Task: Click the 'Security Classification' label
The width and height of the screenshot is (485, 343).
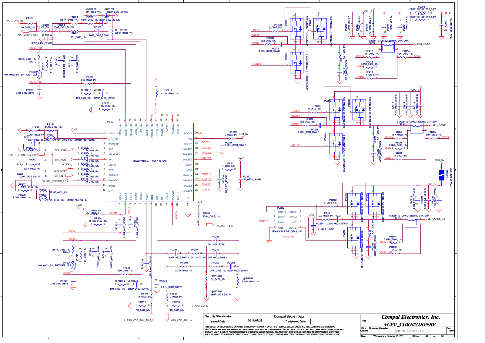Action: coord(219,316)
